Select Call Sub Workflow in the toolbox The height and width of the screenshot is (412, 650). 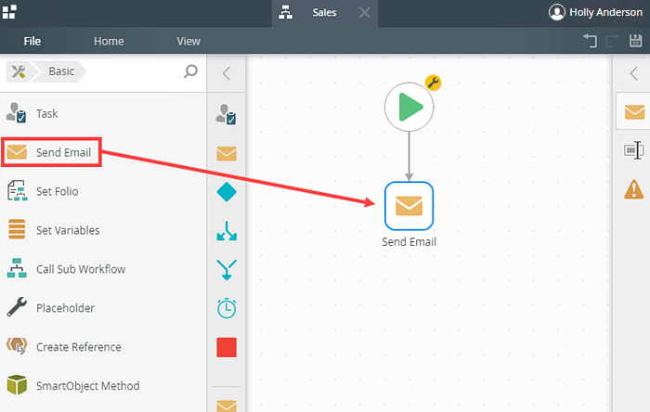103,269
